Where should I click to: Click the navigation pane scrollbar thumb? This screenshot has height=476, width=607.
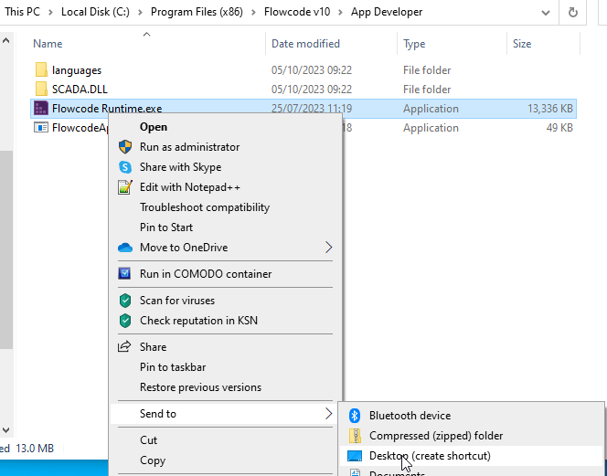5,249
